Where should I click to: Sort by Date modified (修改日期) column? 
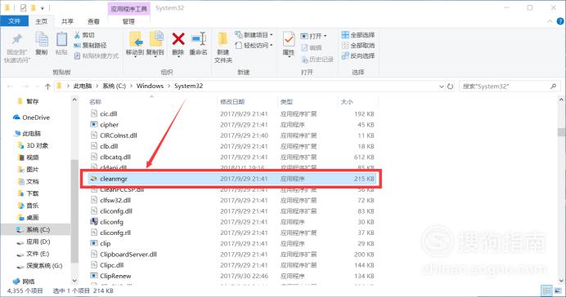[x=232, y=102]
